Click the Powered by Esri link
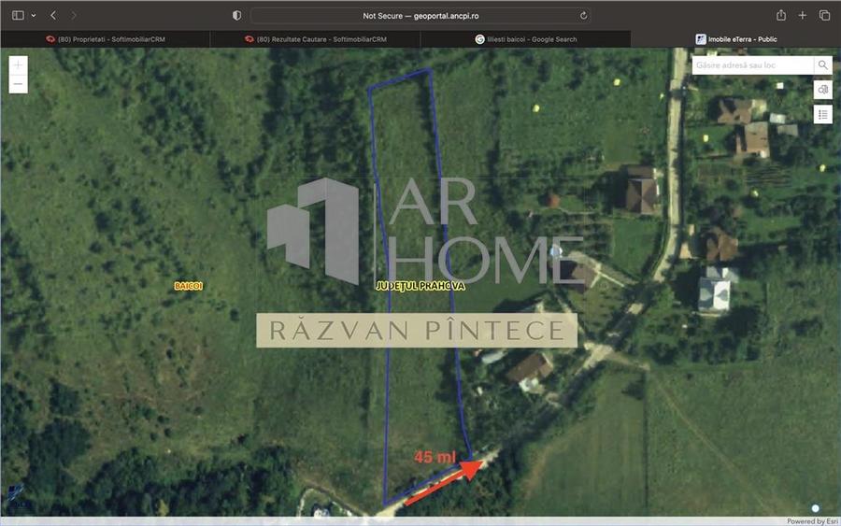841x526 pixels. point(805,521)
